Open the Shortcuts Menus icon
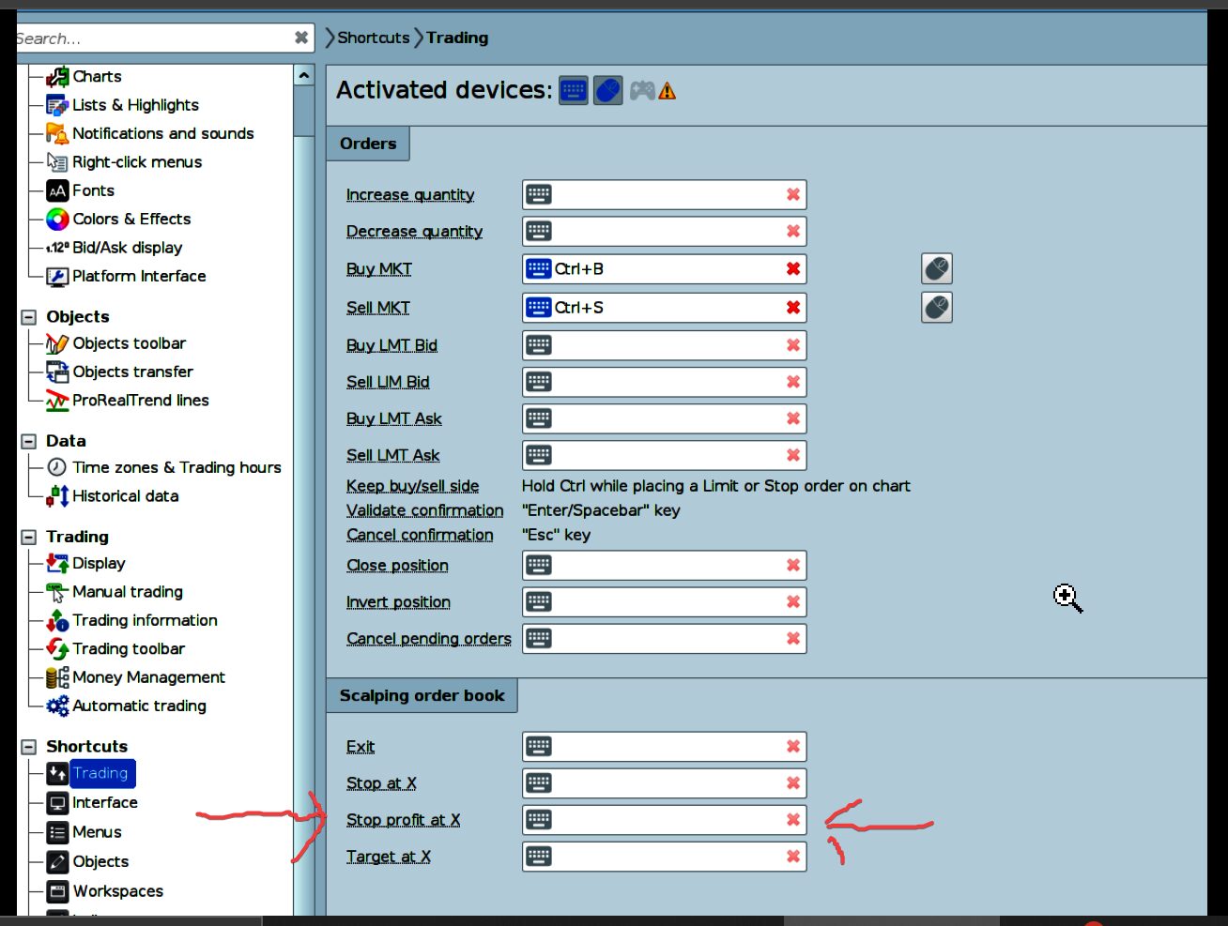The image size is (1228, 926). coord(57,832)
